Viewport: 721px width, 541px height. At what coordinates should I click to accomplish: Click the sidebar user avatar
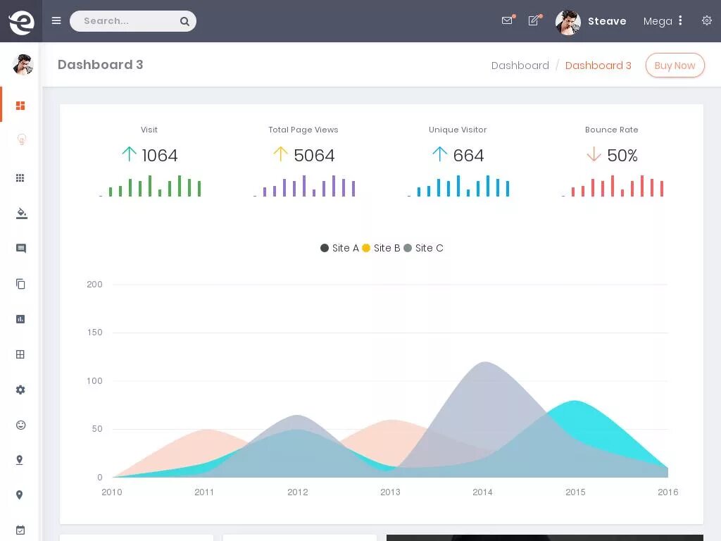(23, 64)
